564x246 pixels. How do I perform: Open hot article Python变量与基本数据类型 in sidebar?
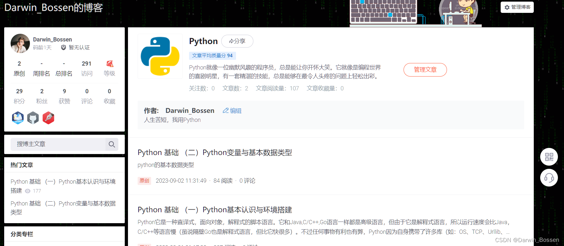[63, 204]
